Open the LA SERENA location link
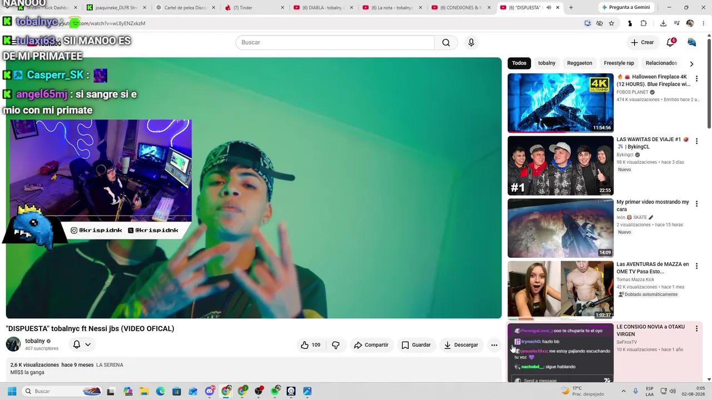The height and width of the screenshot is (400, 712). tap(110, 365)
